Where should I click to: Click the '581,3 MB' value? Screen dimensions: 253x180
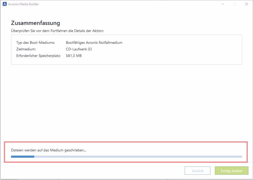coord(74,56)
